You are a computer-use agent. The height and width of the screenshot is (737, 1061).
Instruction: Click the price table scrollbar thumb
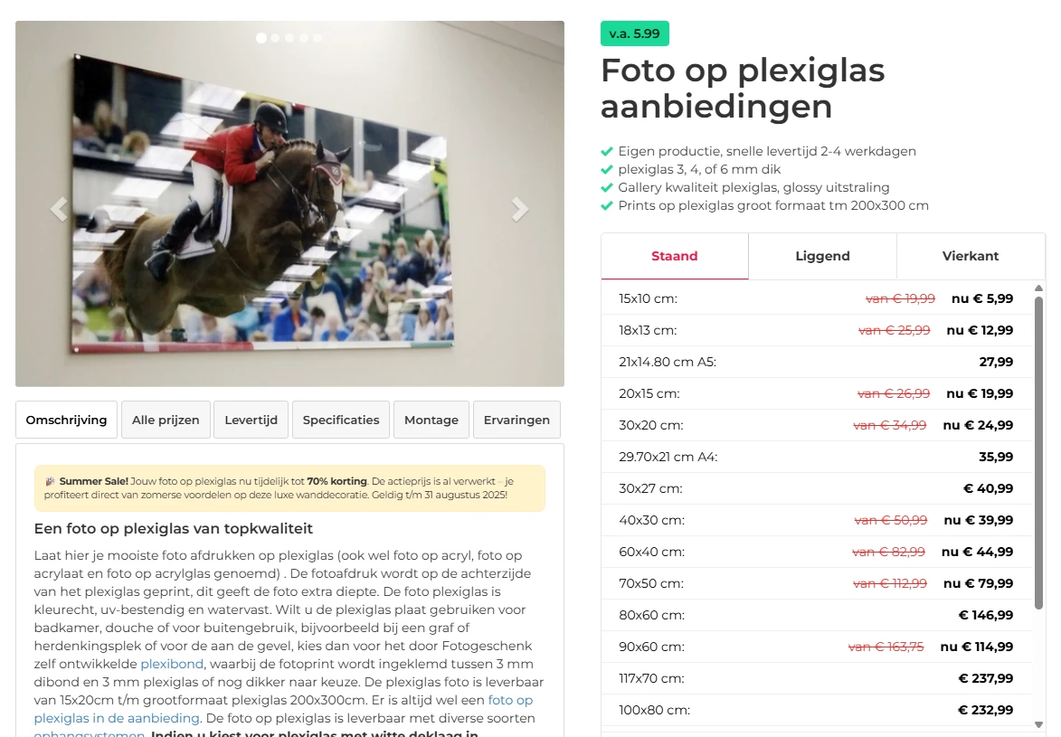pyautogui.click(x=1038, y=452)
